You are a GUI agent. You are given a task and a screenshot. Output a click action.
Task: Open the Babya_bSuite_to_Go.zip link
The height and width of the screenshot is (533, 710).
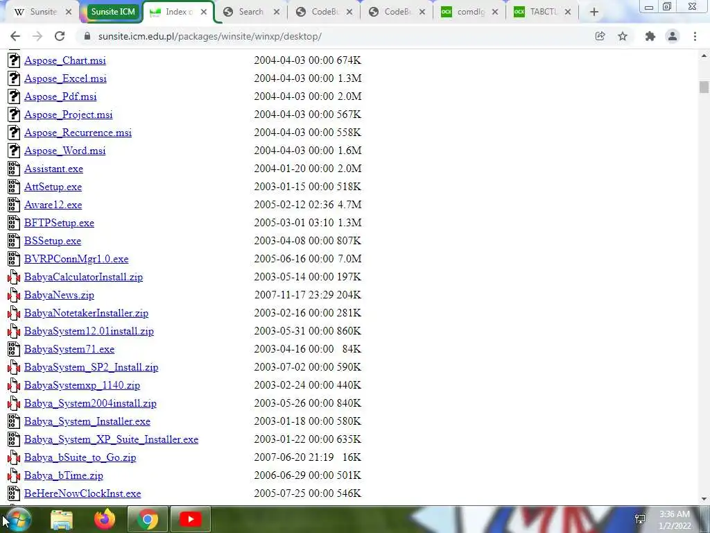coord(80,457)
